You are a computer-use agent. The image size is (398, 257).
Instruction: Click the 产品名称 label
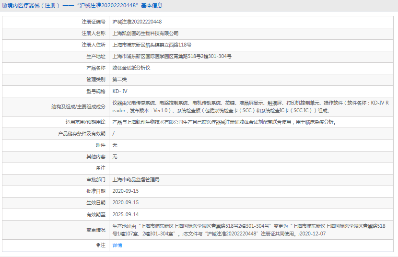96,68
